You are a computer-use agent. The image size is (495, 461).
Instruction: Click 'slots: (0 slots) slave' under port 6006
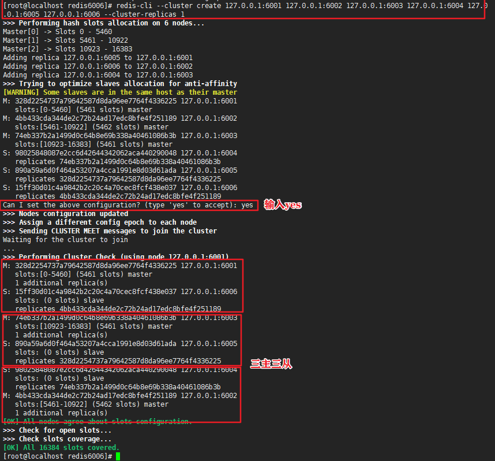click(x=59, y=300)
